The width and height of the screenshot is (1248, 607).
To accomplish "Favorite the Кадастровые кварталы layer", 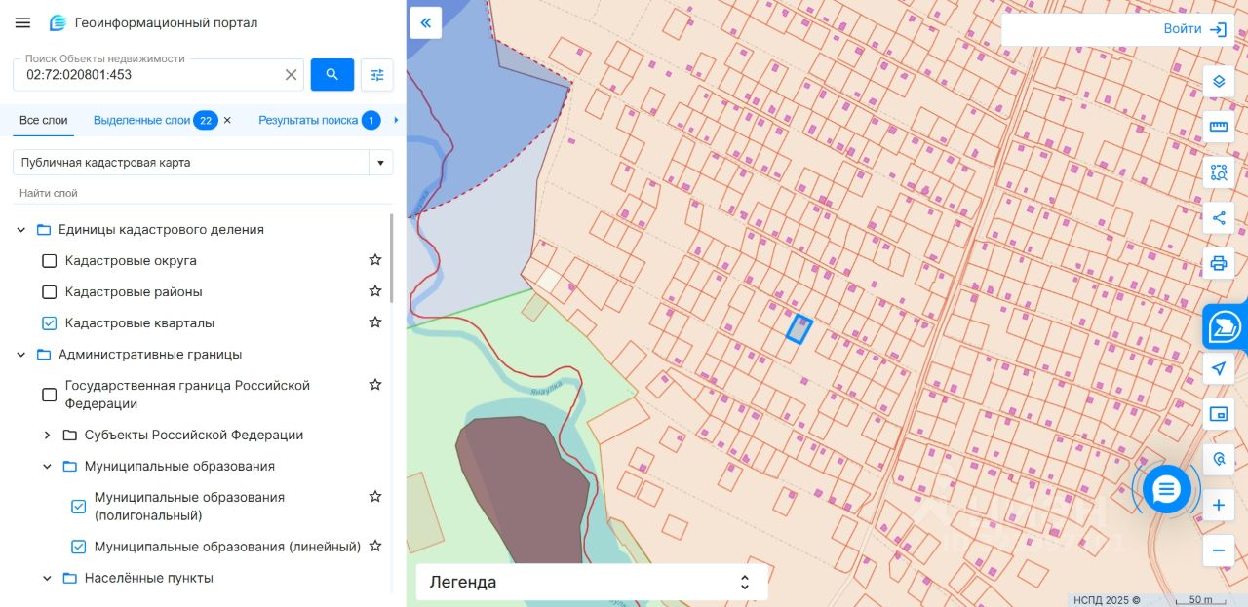I will [x=374, y=322].
